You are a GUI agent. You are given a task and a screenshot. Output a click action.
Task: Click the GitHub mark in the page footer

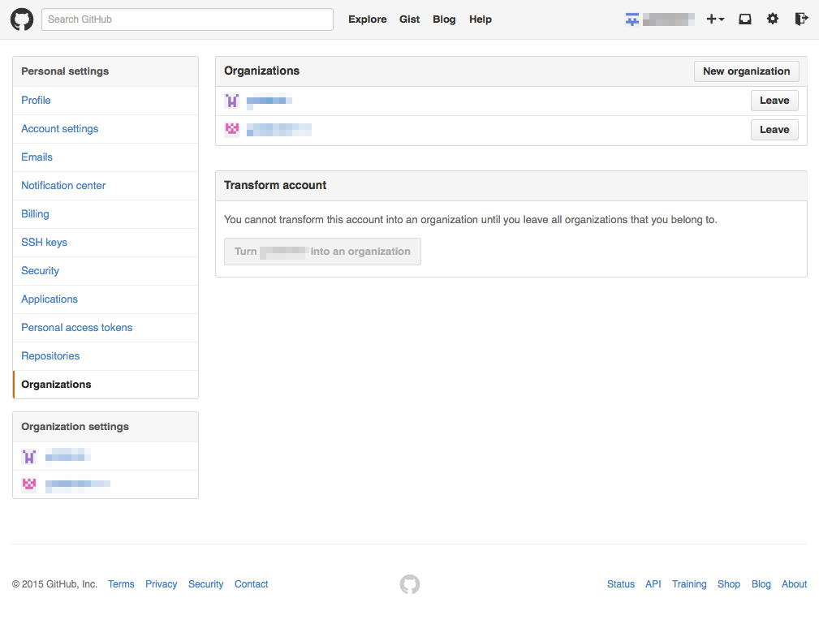point(409,583)
